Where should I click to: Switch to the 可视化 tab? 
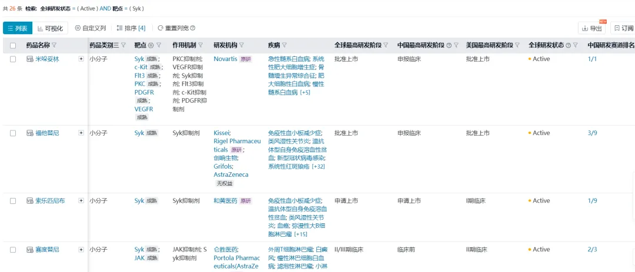pos(51,28)
